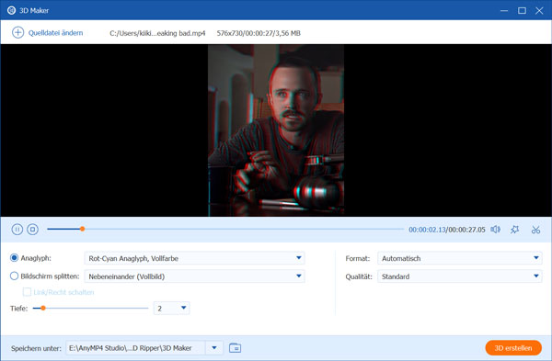Click the playback progress slider handle
The image size is (552, 361).
click(x=82, y=229)
